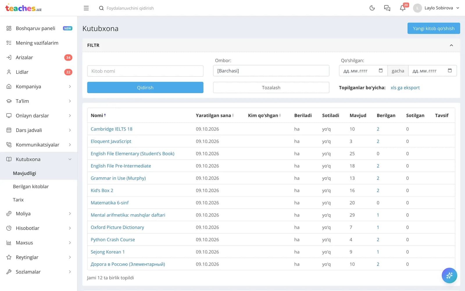The height and width of the screenshot is (291, 465).
Task: Select Tarix submenu item
Action: [x=18, y=200]
